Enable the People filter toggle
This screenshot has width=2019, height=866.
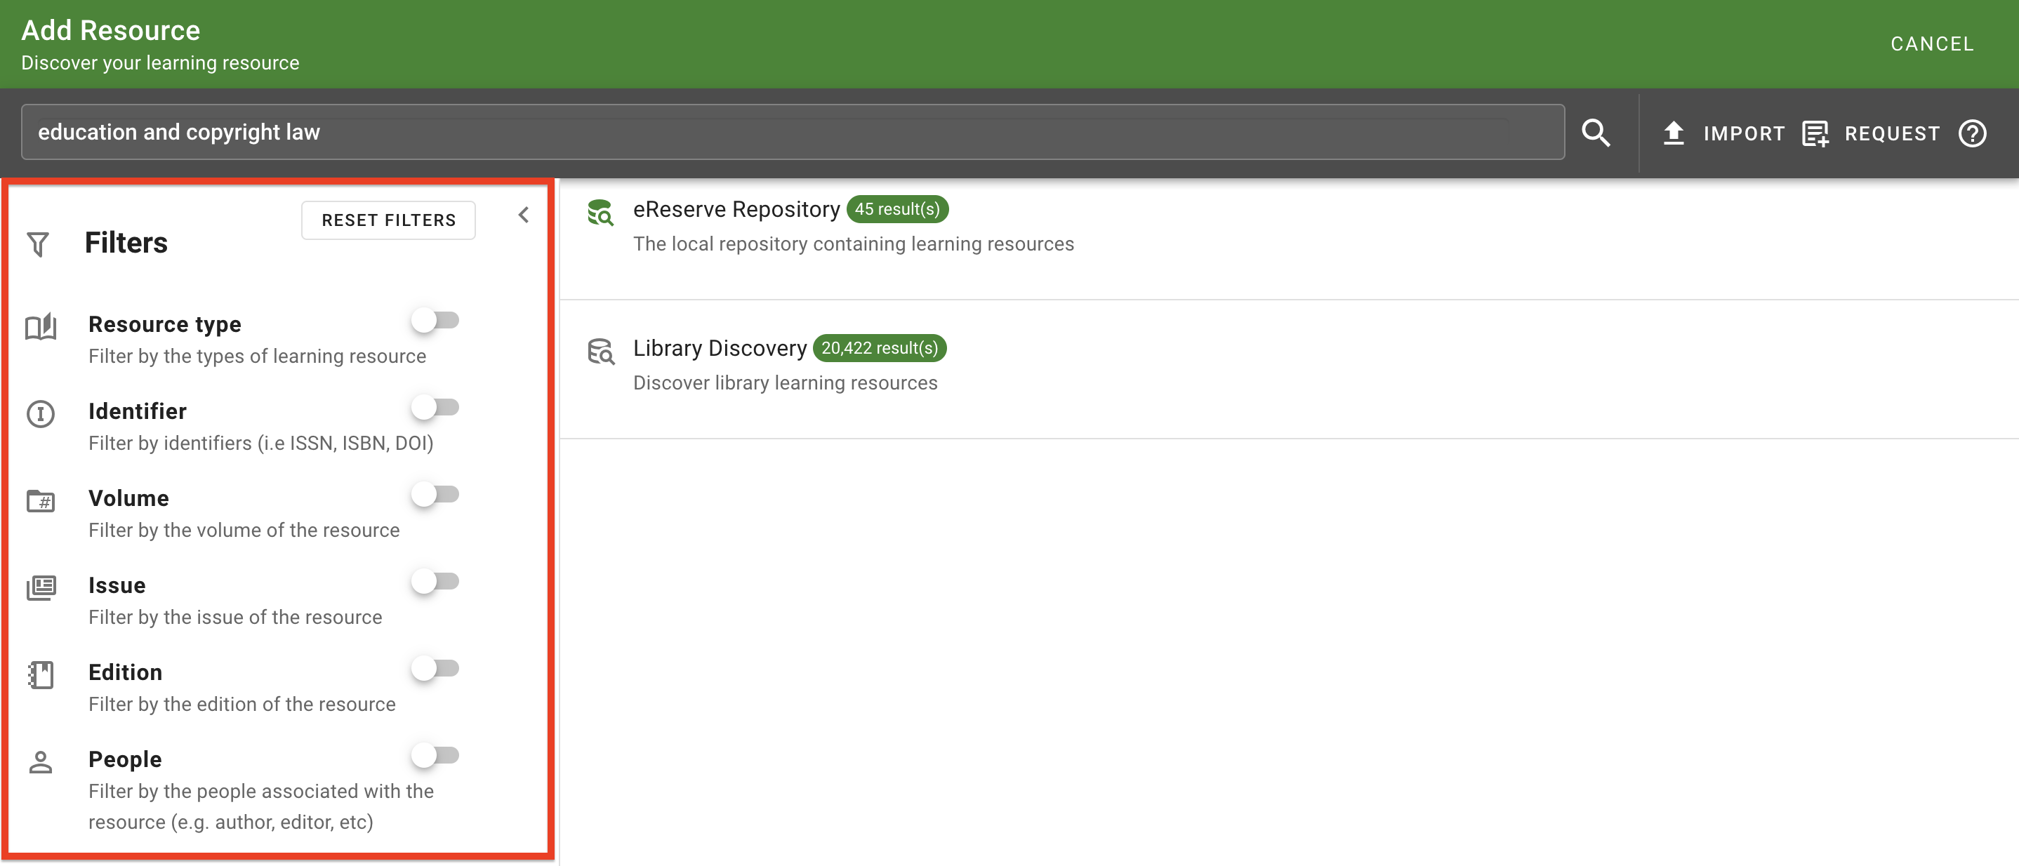pyautogui.click(x=437, y=754)
